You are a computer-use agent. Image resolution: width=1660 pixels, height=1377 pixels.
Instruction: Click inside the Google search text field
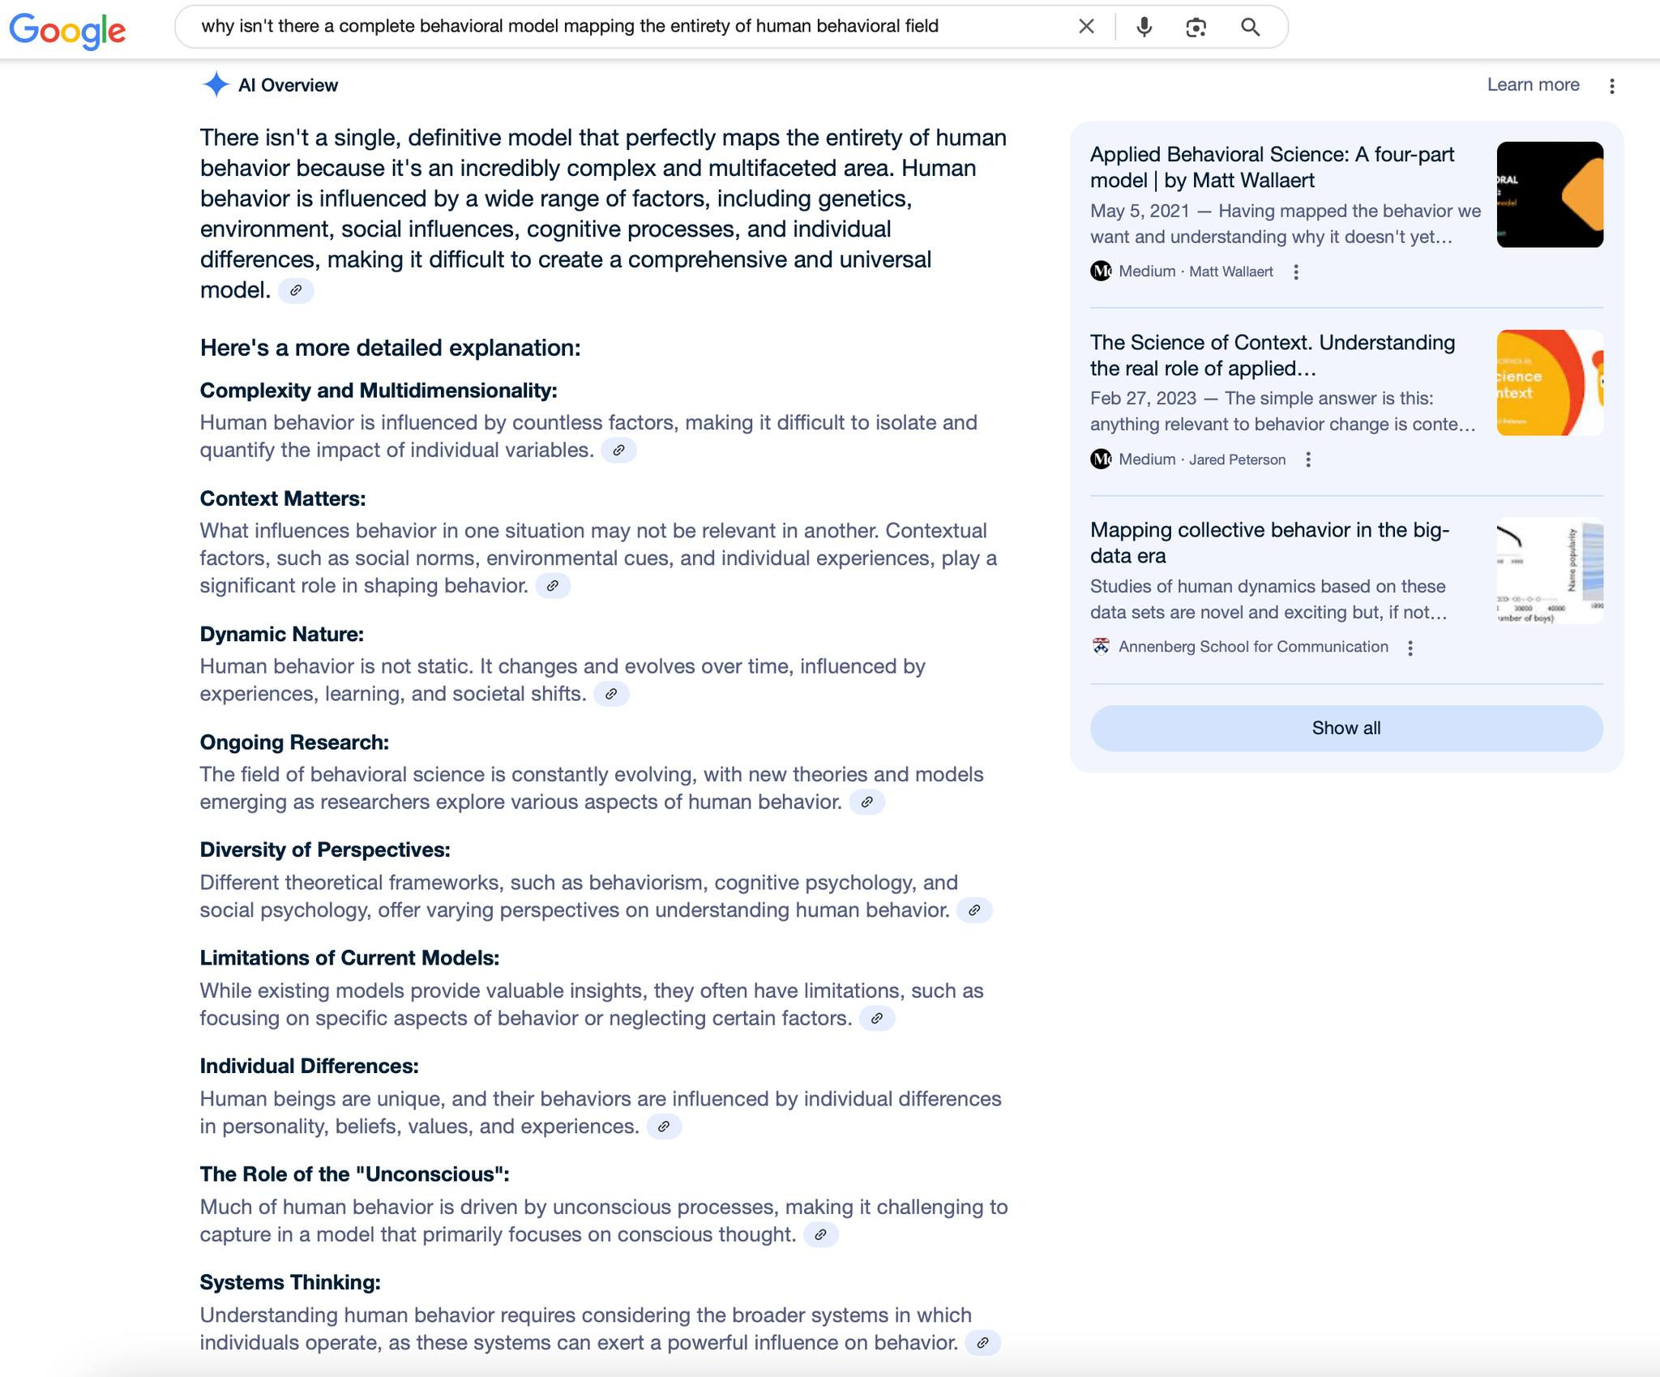(x=616, y=27)
